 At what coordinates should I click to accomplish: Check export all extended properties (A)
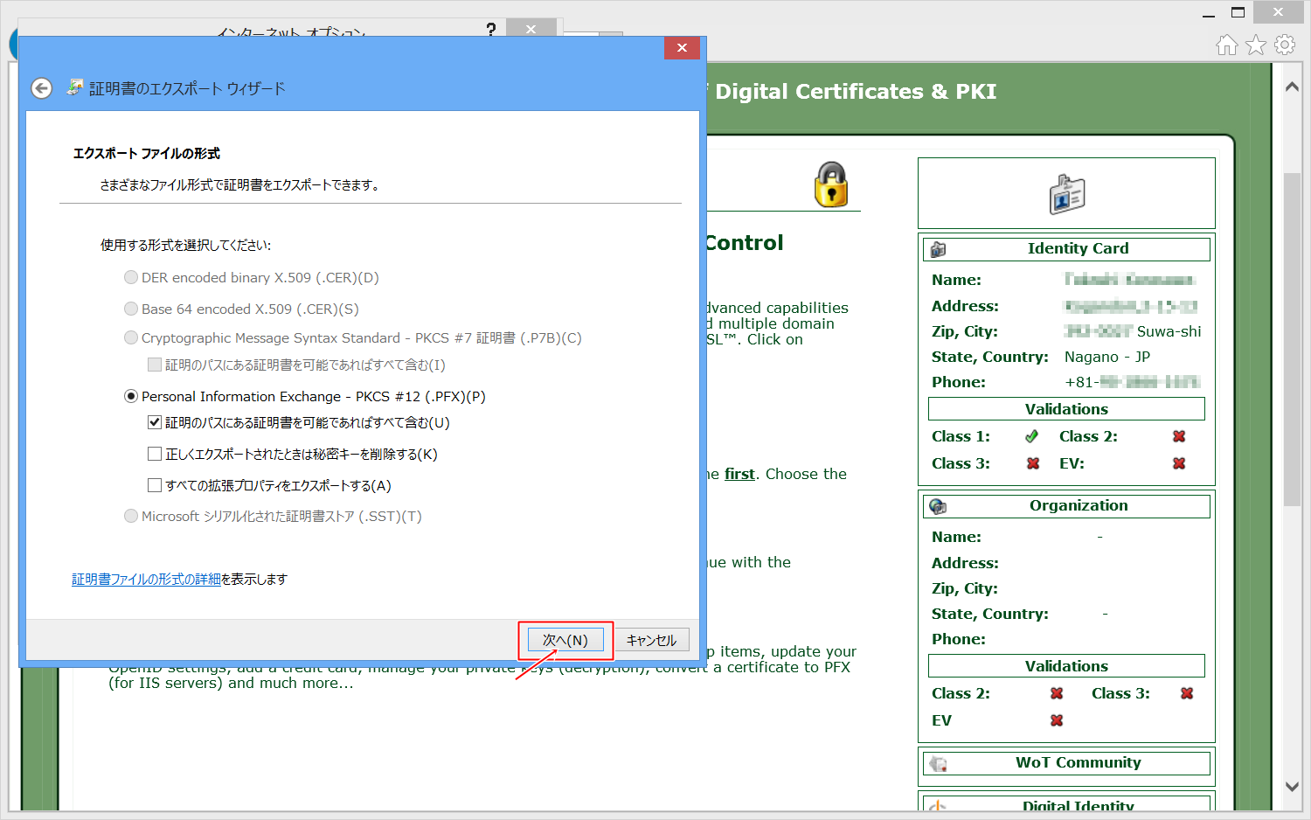point(155,485)
